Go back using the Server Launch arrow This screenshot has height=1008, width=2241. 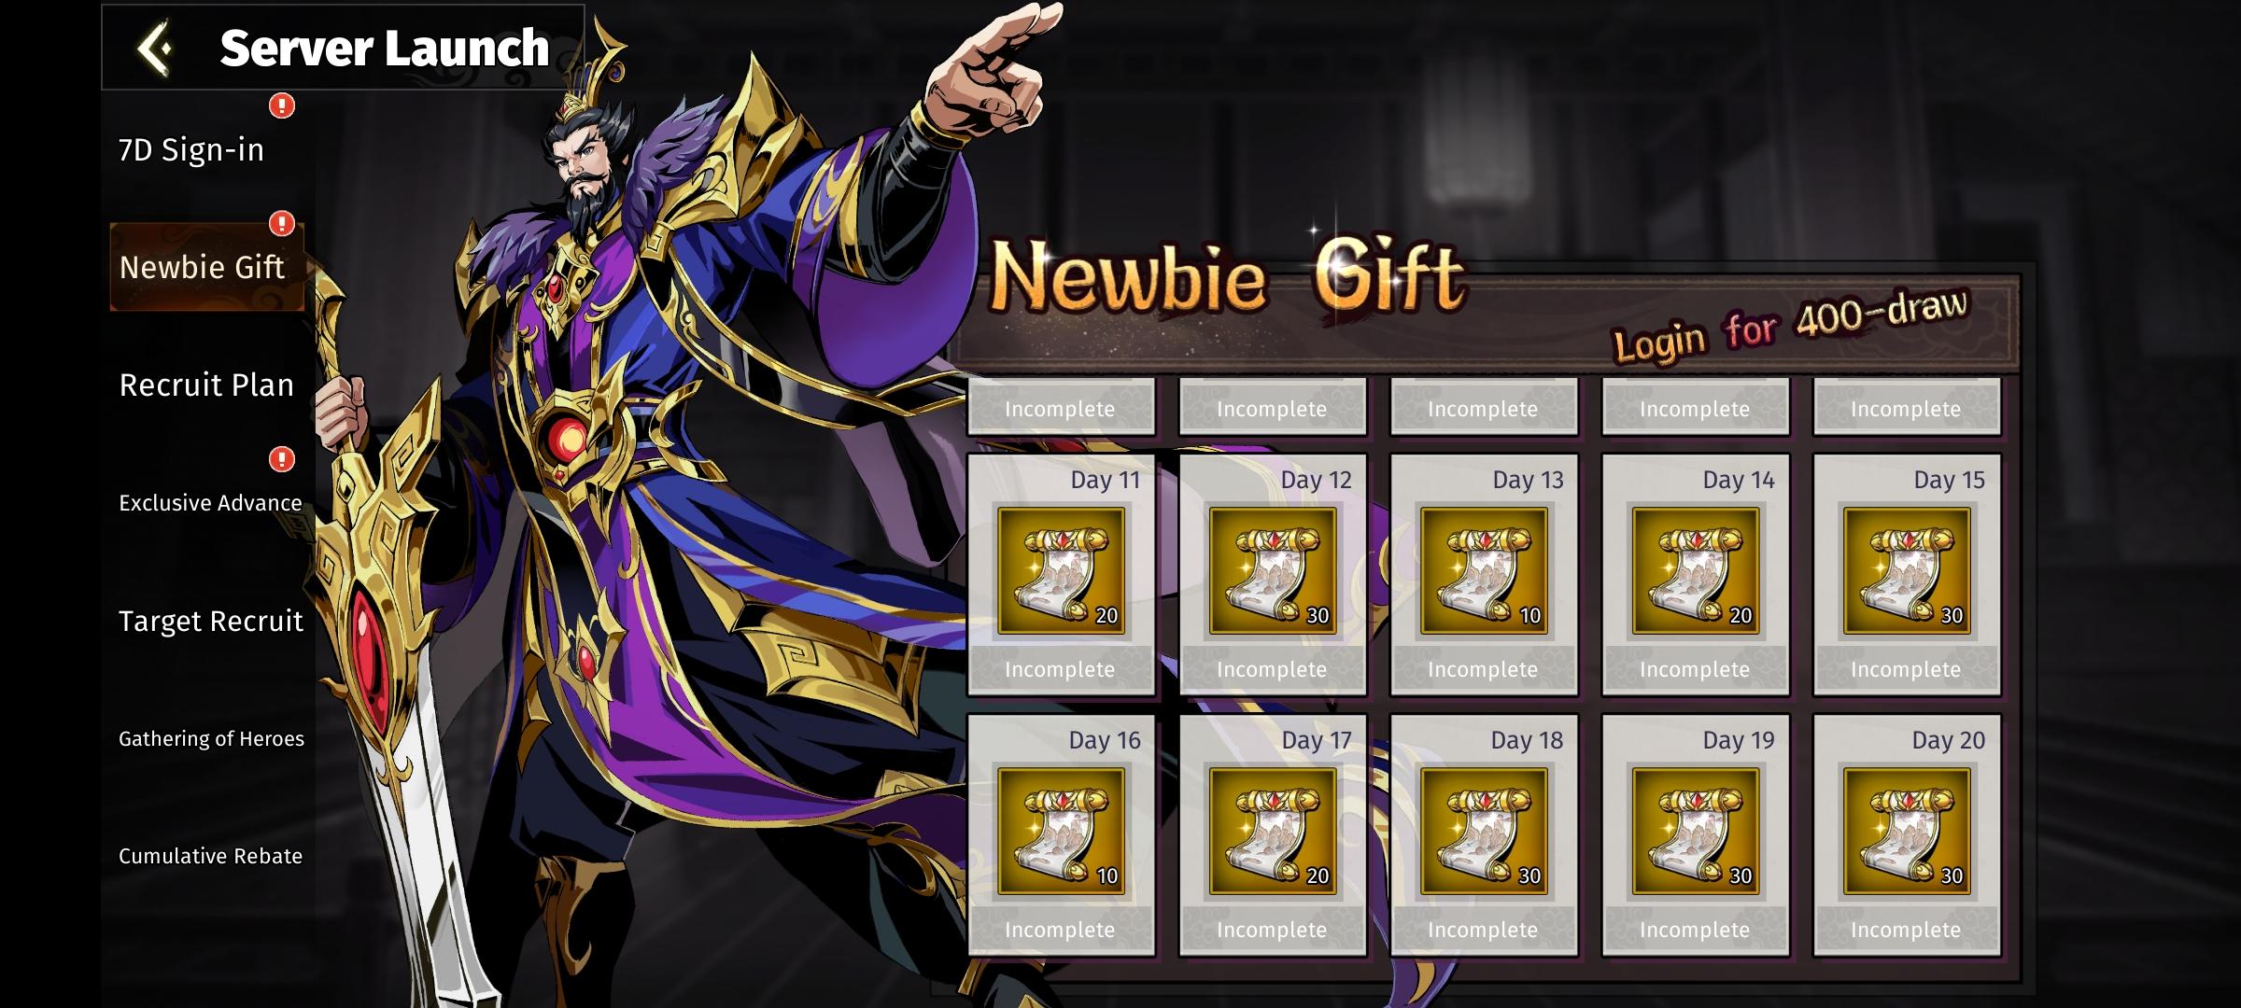pyautogui.click(x=156, y=48)
